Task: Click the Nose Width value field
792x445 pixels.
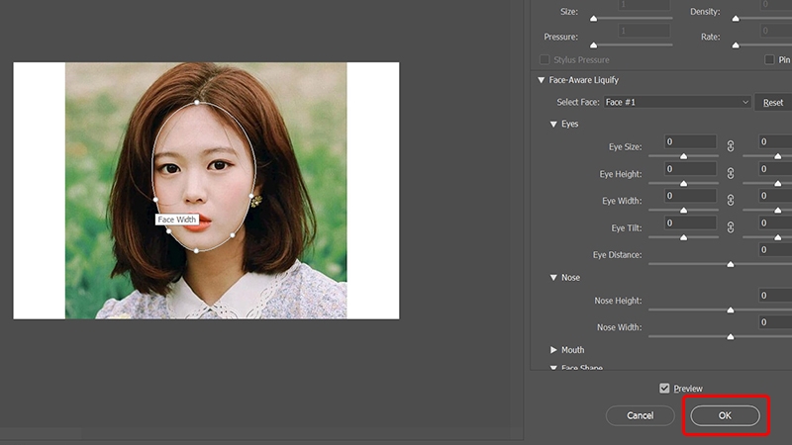Action: tap(775, 322)
